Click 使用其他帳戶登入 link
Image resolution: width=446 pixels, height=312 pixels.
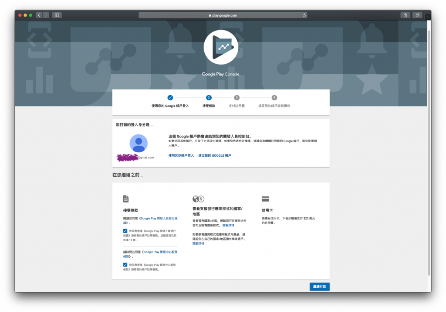tap(181, 156)
